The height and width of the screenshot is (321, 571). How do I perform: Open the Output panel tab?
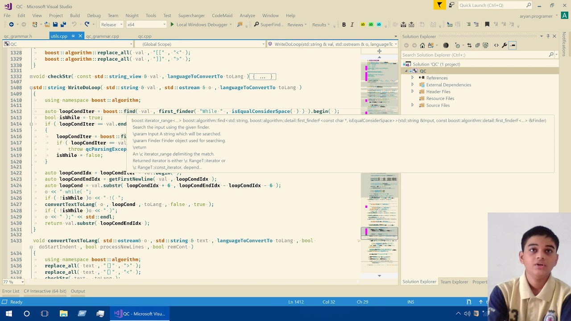coord(78,291)
